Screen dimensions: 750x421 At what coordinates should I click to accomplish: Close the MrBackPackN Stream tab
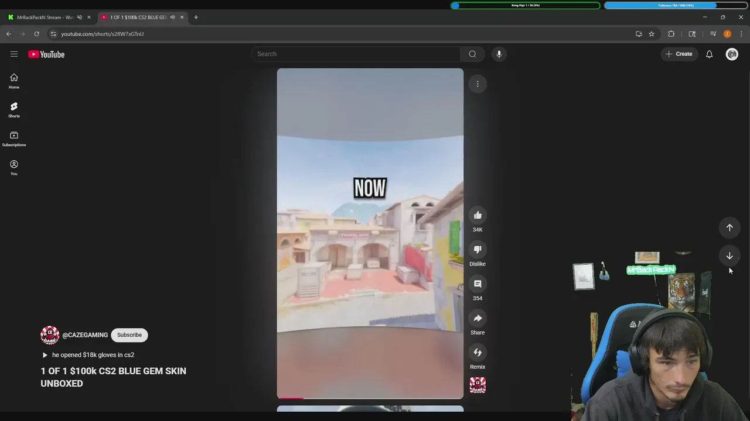pyautogui.click(x=89, y=17)
